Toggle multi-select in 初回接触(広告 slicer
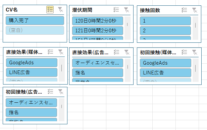The width and height of the screenshot is (207, 130). [50, 92]
